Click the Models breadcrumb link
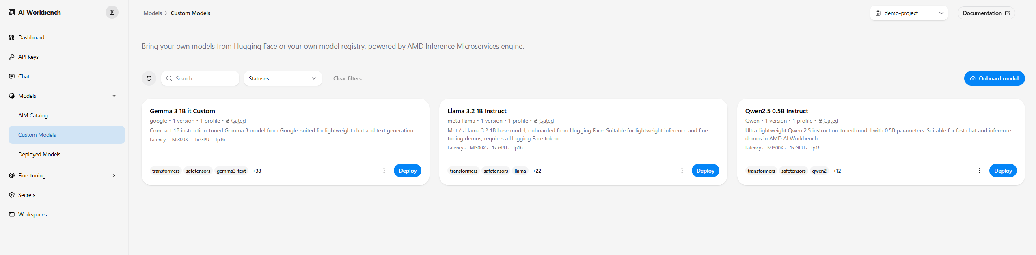 [153, 13]
